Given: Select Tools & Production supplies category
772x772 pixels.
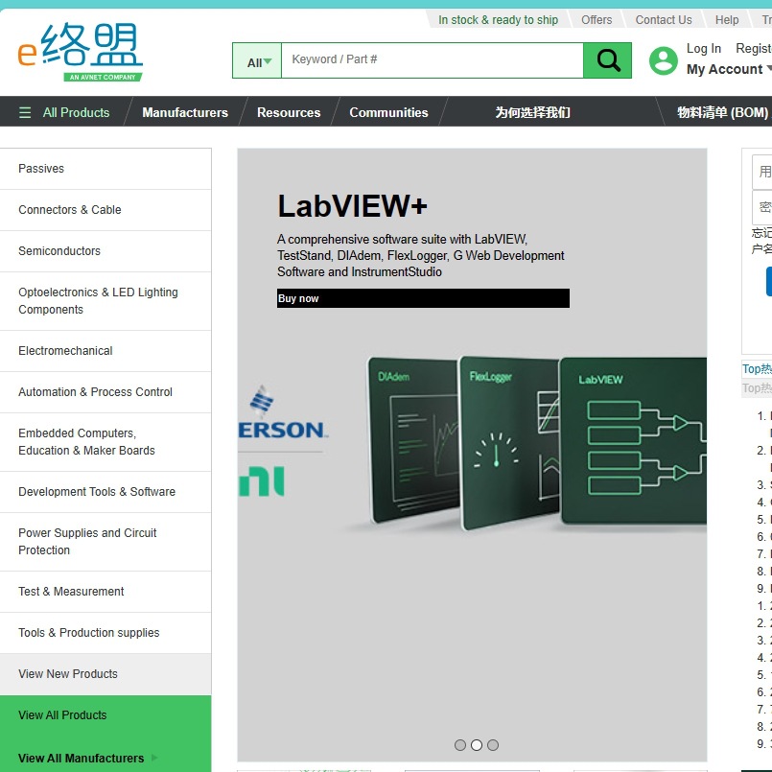Looking at the screenshot, I should (105, 633).
